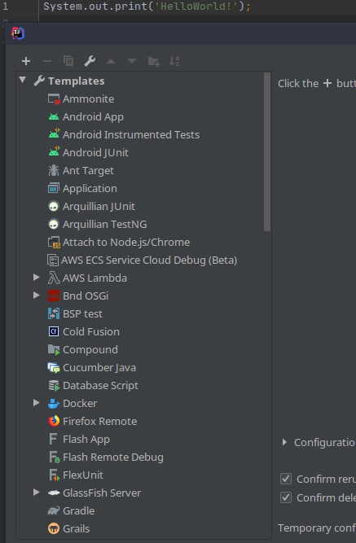The width and height of the screenshot is (356, 543).
Task: Select Flash Remote Debug template
Action: pyautogui.click(x=113, y=458)
